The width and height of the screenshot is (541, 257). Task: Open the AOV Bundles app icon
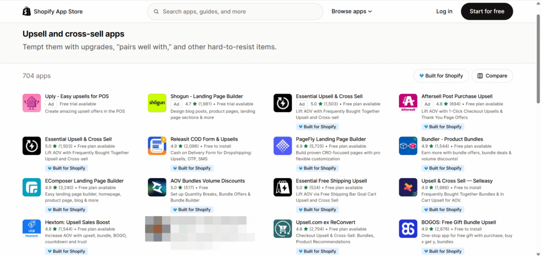pyautogui.click(x=157, y=187)
